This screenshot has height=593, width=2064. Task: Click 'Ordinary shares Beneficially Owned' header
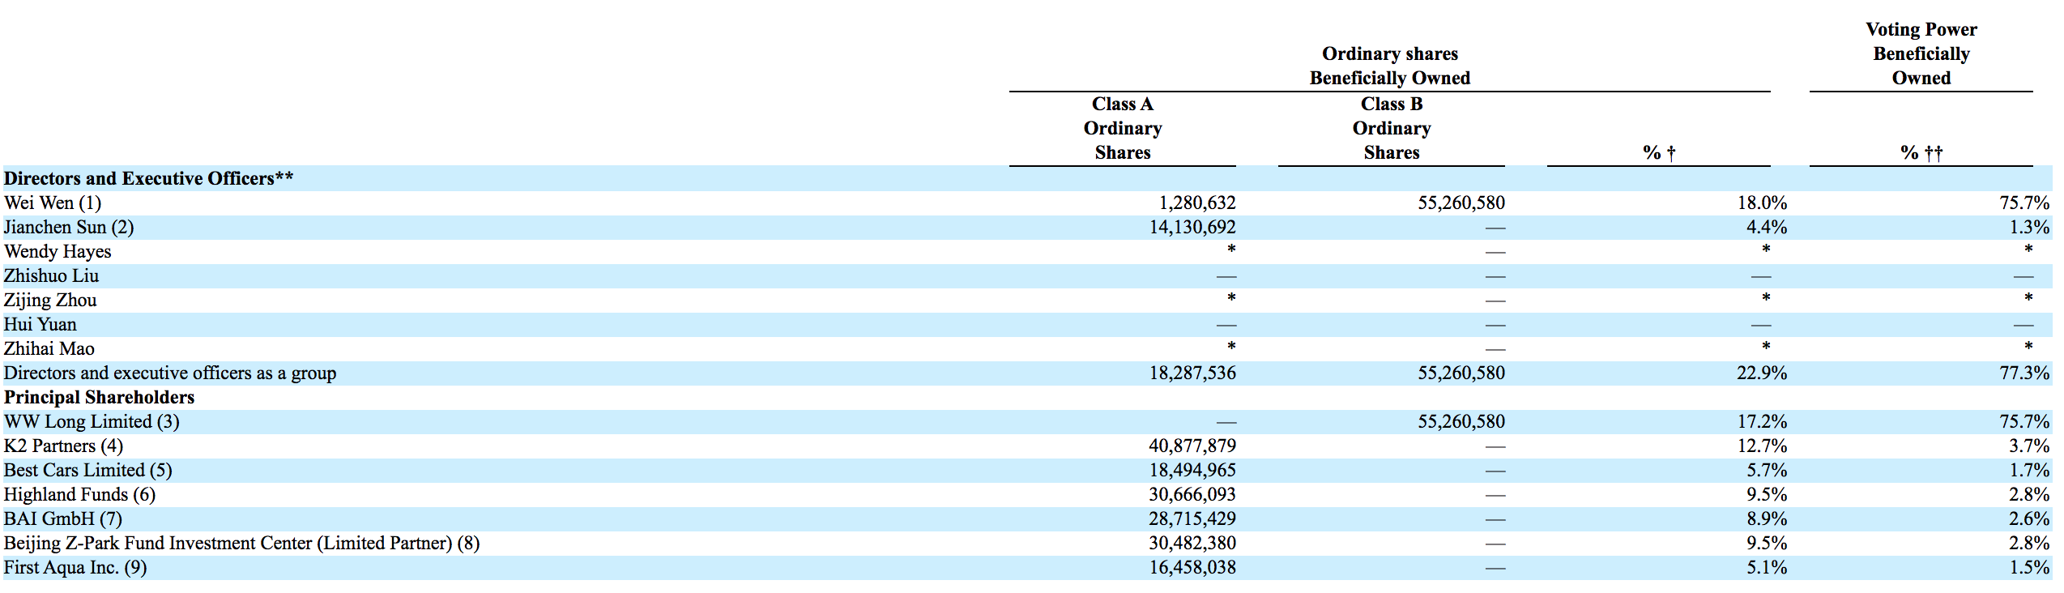pyautogui.click(x=1390, y=66)
